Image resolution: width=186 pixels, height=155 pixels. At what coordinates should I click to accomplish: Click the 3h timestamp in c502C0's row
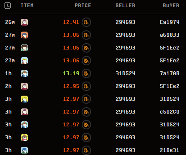[8, 112]
